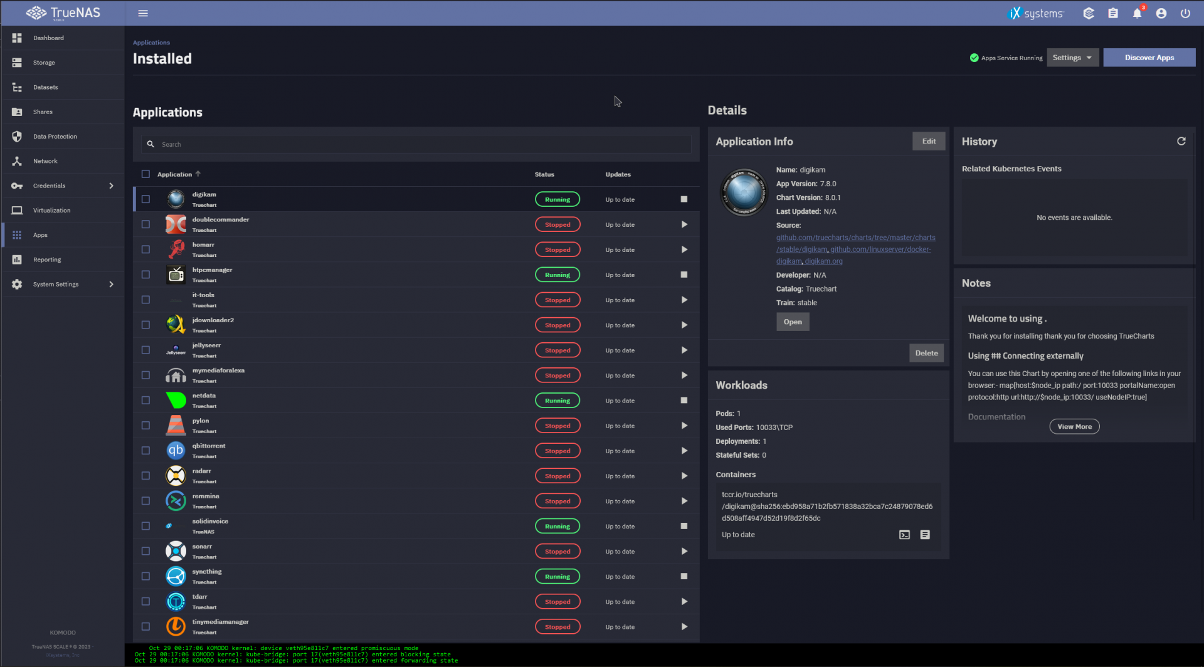This screenshot has height=667, width=1204.
Task: Stop the solidinvoice application
Action: (x=684, y=526)
